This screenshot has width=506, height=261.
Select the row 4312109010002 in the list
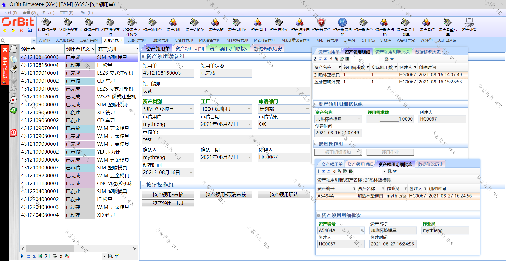point(79,81)
